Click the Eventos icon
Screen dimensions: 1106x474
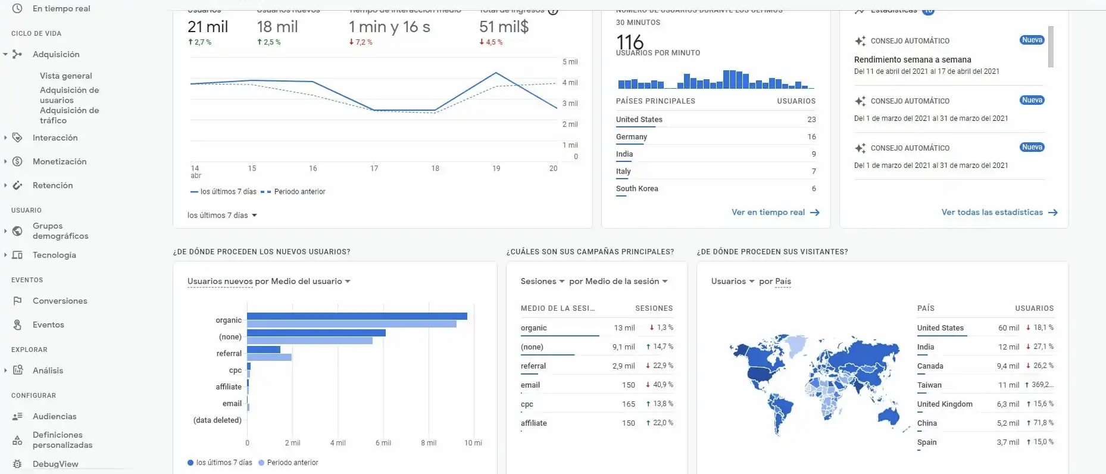point(17,325)
